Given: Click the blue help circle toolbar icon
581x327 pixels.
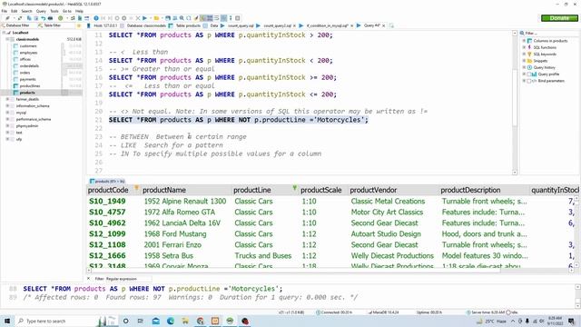Looking at the screenshot, I should click(x=96, y=18).
